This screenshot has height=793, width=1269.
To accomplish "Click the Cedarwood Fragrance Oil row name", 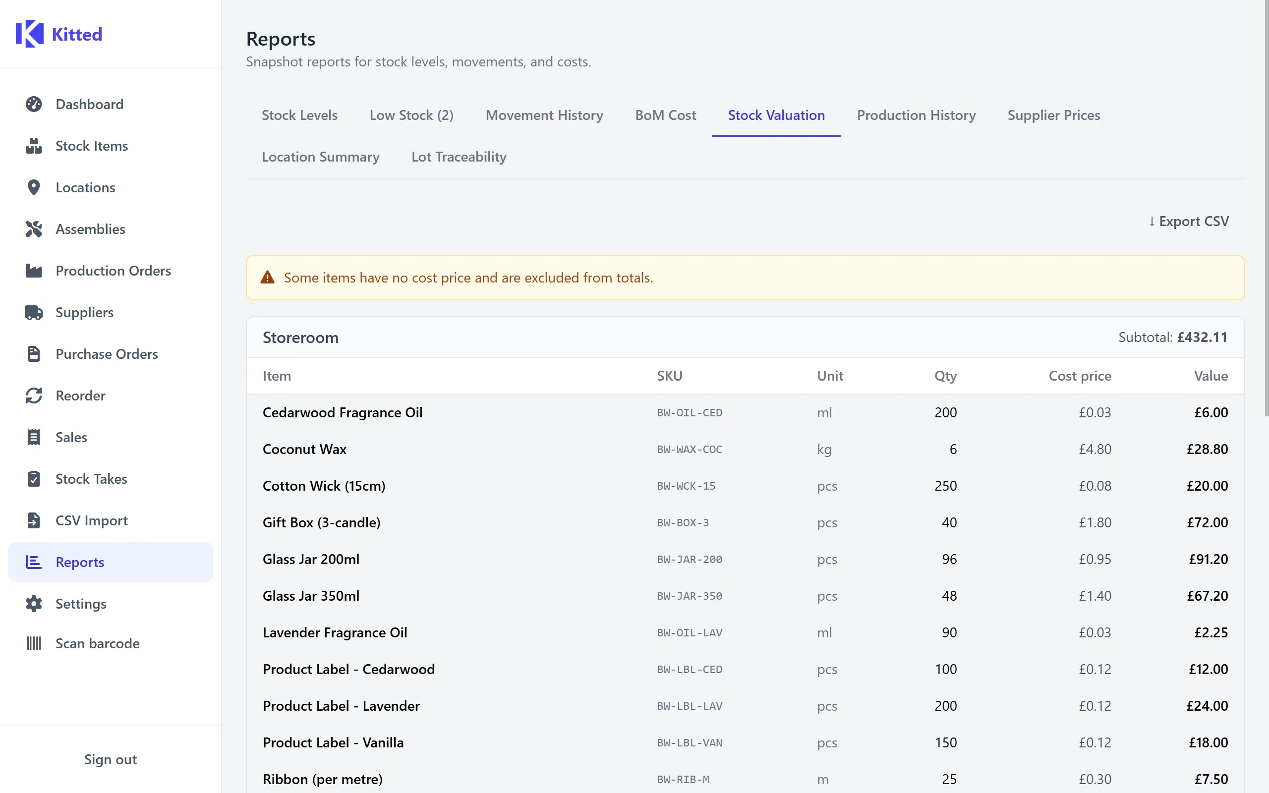I will (x=343, y=412).
